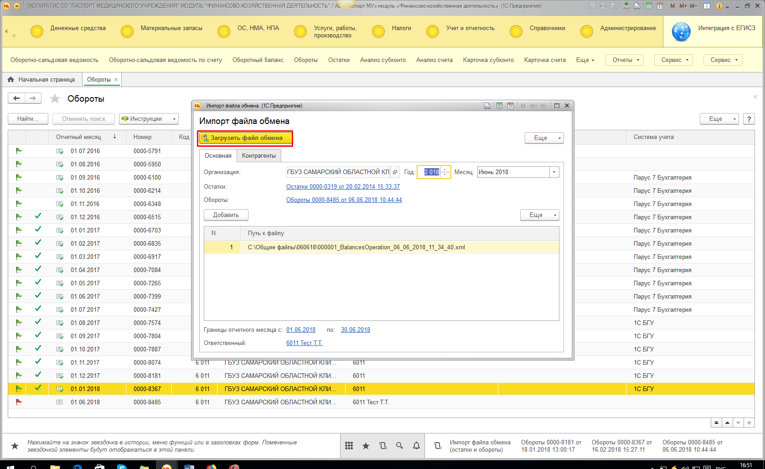Image resolution: width=765 pixels, height=469 pixels.
Task: Open Импорт файла обмена history entry
Action: (480, 446)
